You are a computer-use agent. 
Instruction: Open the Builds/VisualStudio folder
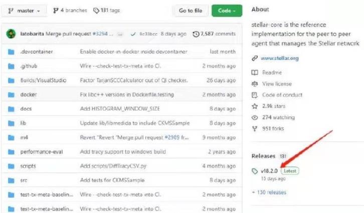(44, 80)
